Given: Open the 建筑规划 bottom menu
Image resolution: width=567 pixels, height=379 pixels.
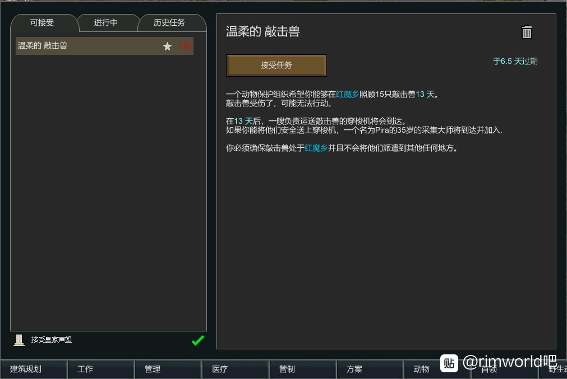Looking at the screenshot, I should click(34, 369).
